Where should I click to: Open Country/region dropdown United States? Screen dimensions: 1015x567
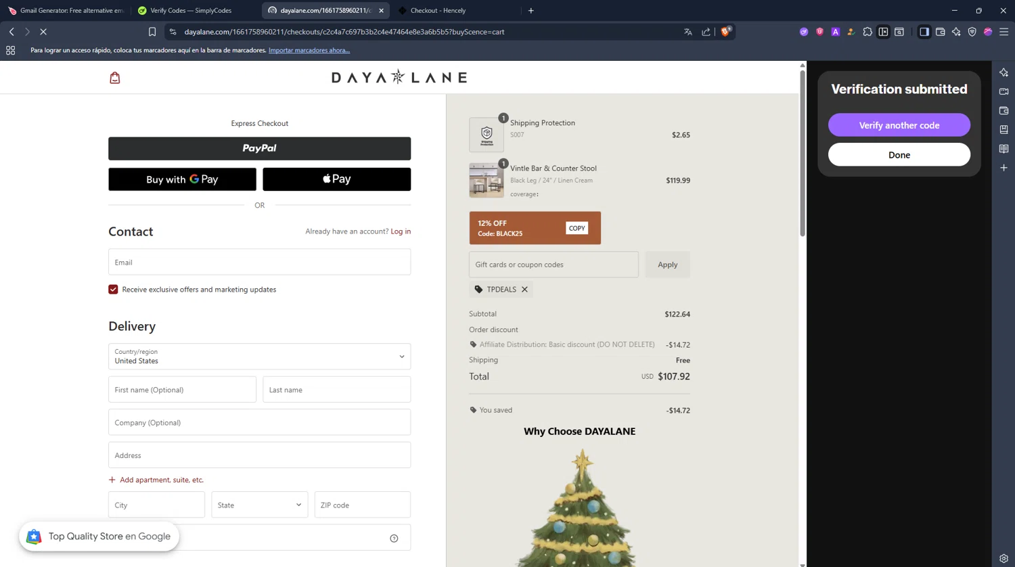tap(259, 357)
